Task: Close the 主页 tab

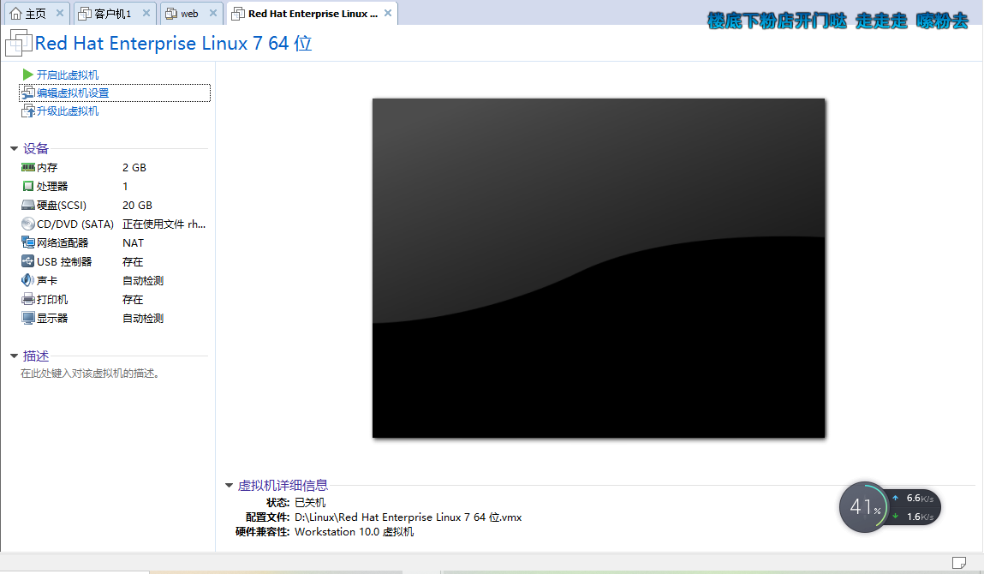Action: coord(60,13)
